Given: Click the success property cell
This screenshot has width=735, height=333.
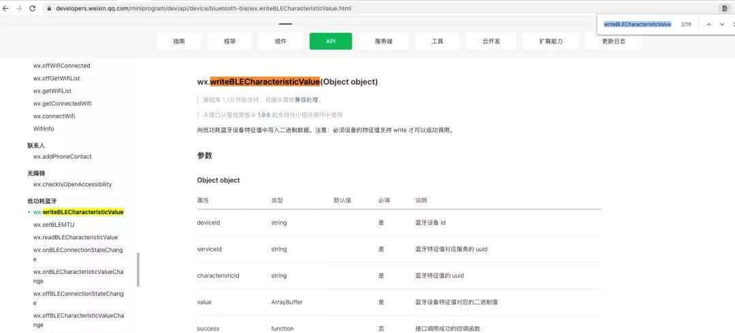Looking at the screenshot, I should (208, 329).
